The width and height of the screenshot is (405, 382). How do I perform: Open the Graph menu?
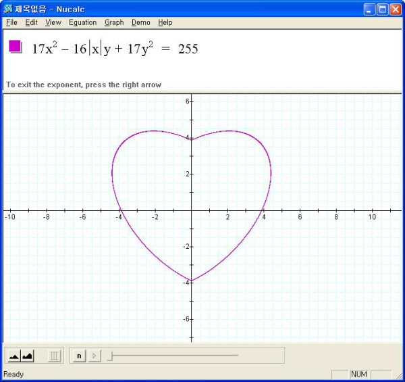click(x=114, y=22)
